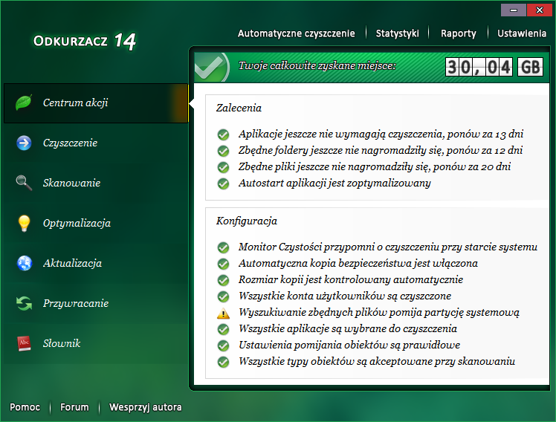The width and height of the screenshot is (556, 422).
Task: Click the Zbędne foldery jeszcze nie nagromadziły recommendation
Action: 381,150
